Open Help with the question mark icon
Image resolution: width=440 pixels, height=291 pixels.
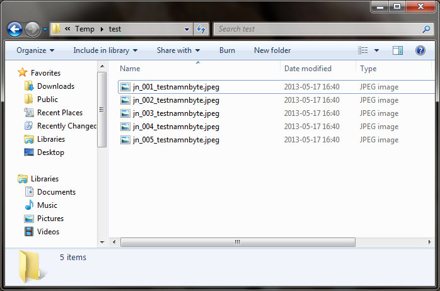(x=420, y=50)
